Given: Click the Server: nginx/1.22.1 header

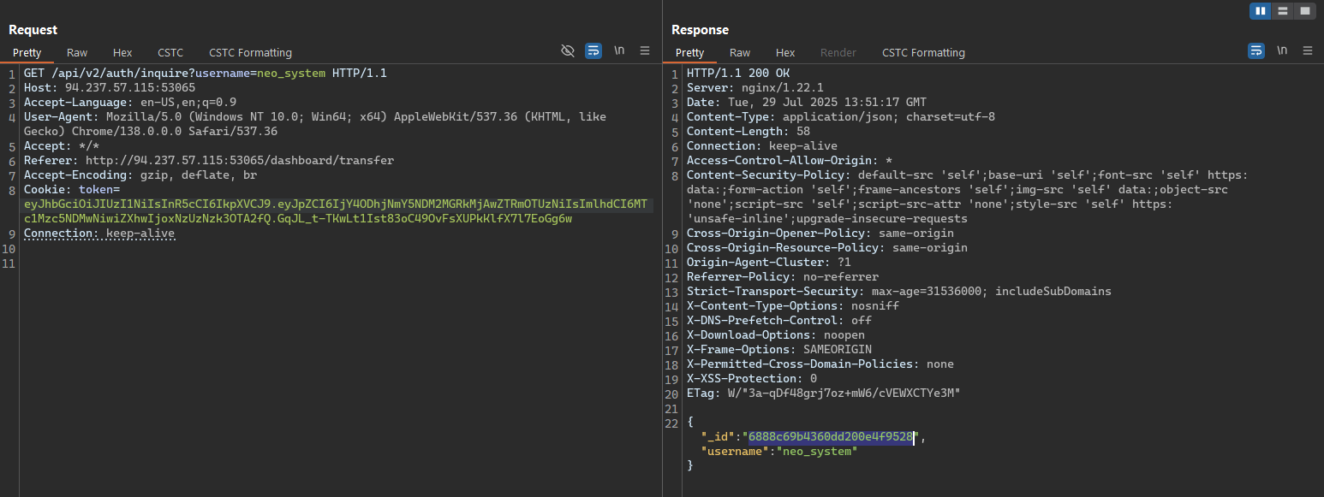Looking at the screenshot, I should tap(755, 88).
